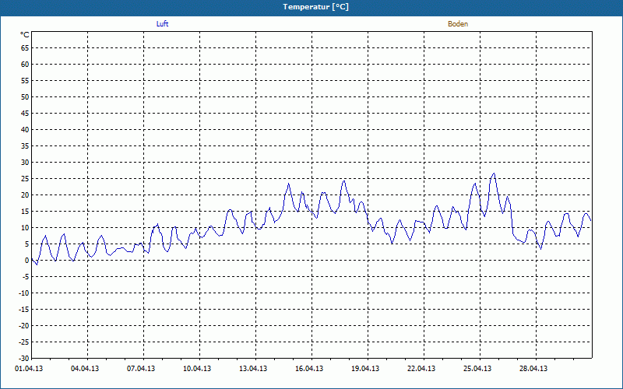Screen dimensions: 623x389
Task: Click date label 16.04.13
Action: click(309, 369)
